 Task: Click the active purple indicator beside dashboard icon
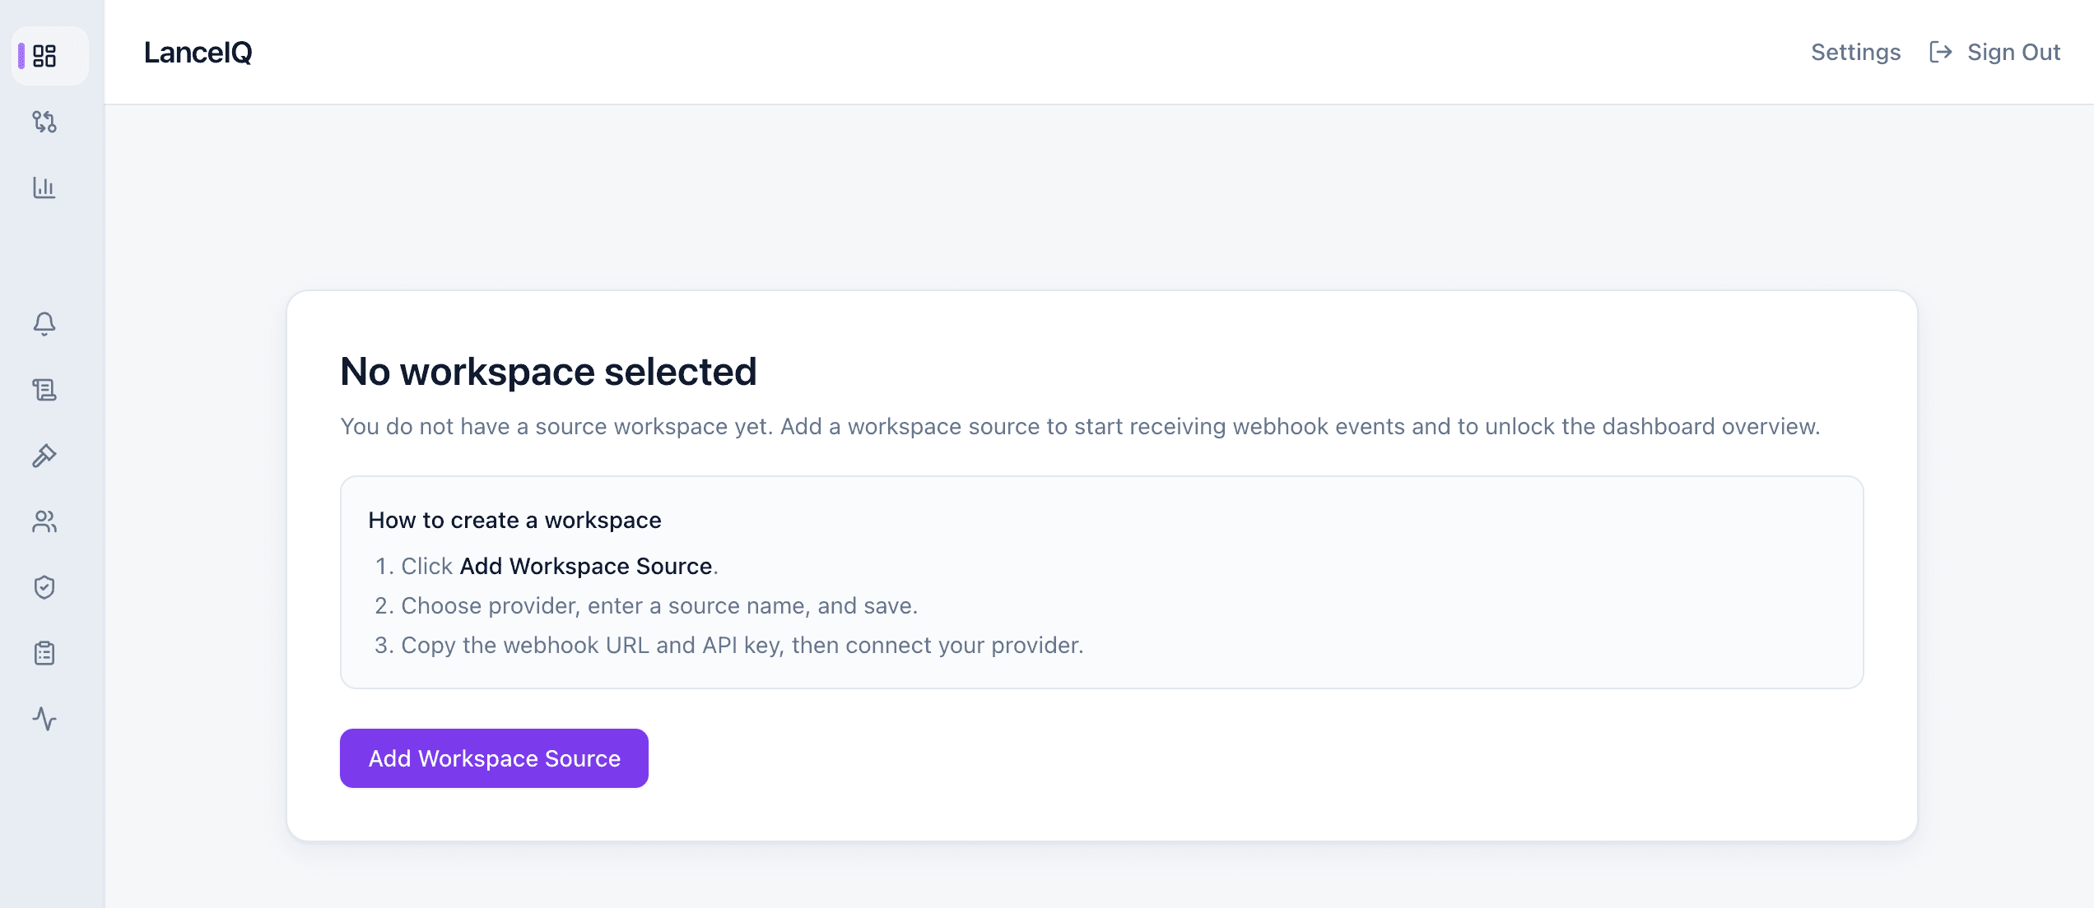pos(21,55)
